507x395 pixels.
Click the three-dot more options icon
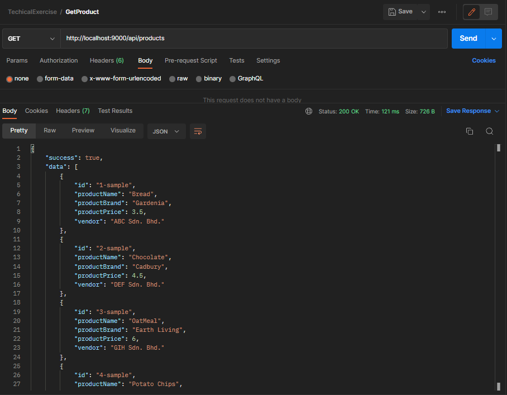(x=442, y=12)
